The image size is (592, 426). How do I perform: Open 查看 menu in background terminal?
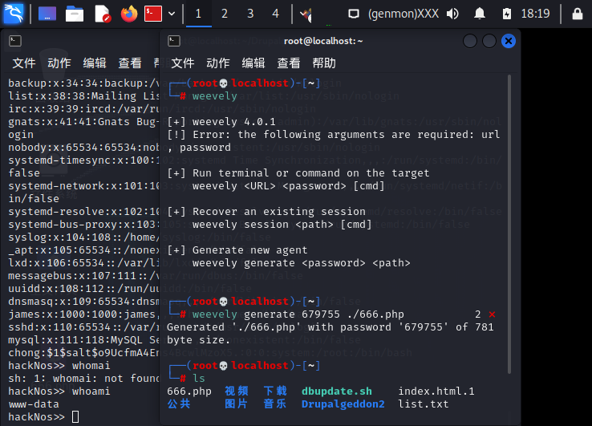[x=130, y=63]
